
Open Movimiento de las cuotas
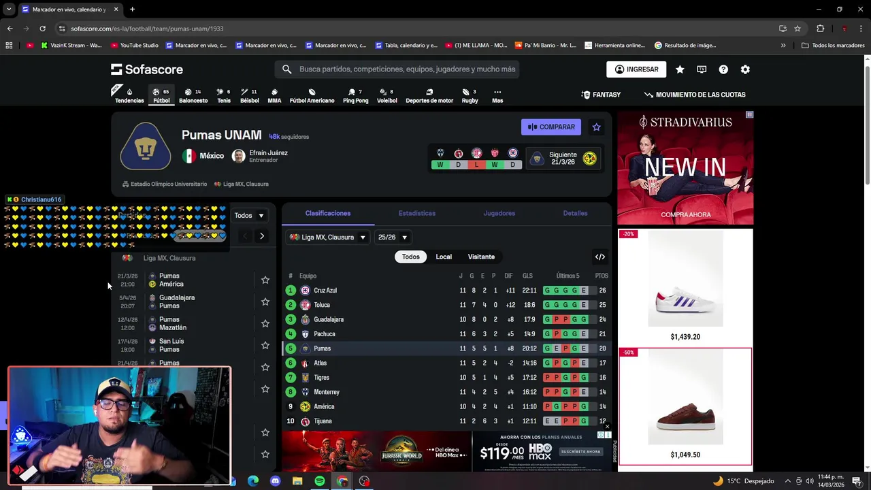coord(695,95)
